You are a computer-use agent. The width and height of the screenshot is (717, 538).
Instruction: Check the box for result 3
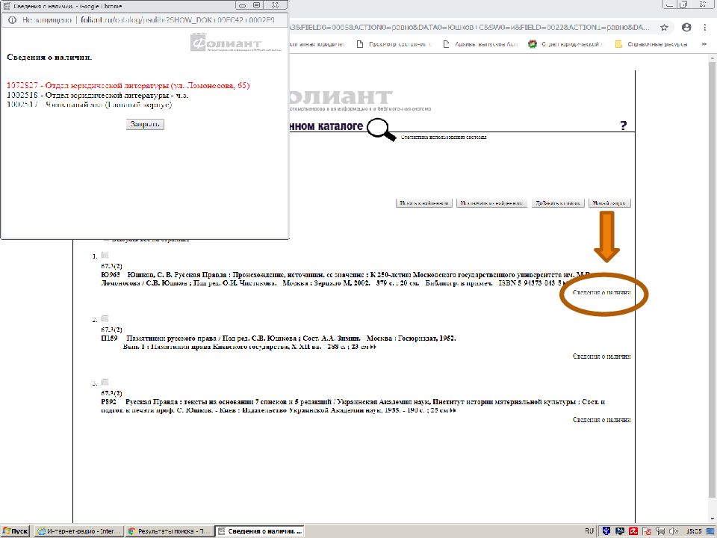point(105,382)
